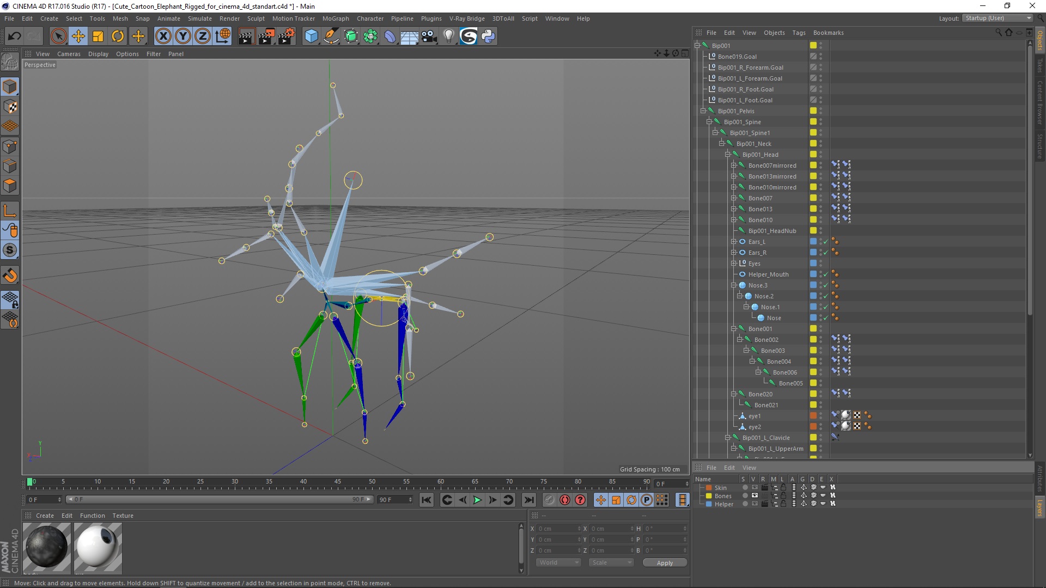1046x588 pixels.
Task: Activate the Rotate tool
Action: click(x=118, y=36)
